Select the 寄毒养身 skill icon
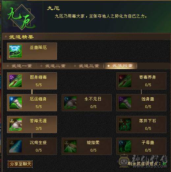 click(125, 81)
